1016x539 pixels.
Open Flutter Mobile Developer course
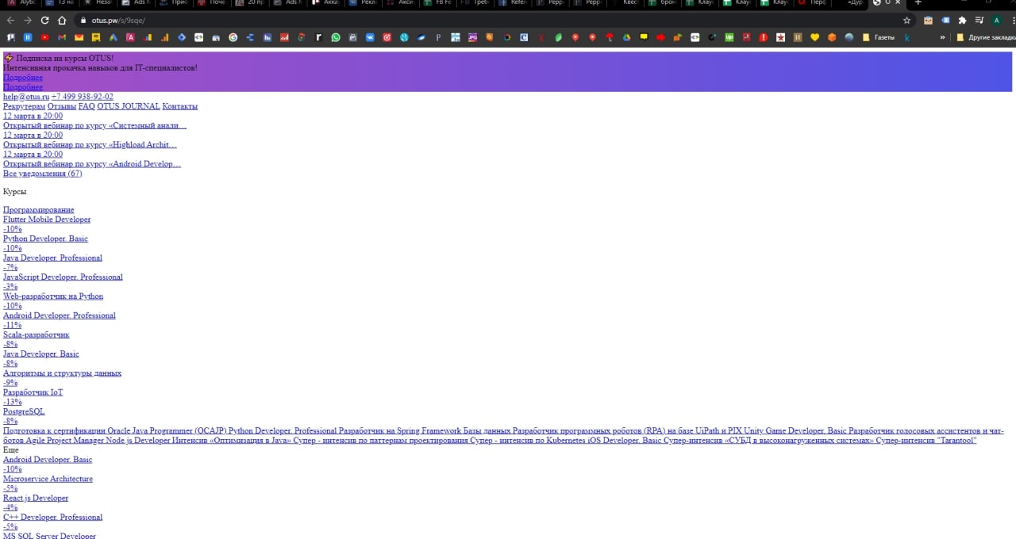pos(47,220)
